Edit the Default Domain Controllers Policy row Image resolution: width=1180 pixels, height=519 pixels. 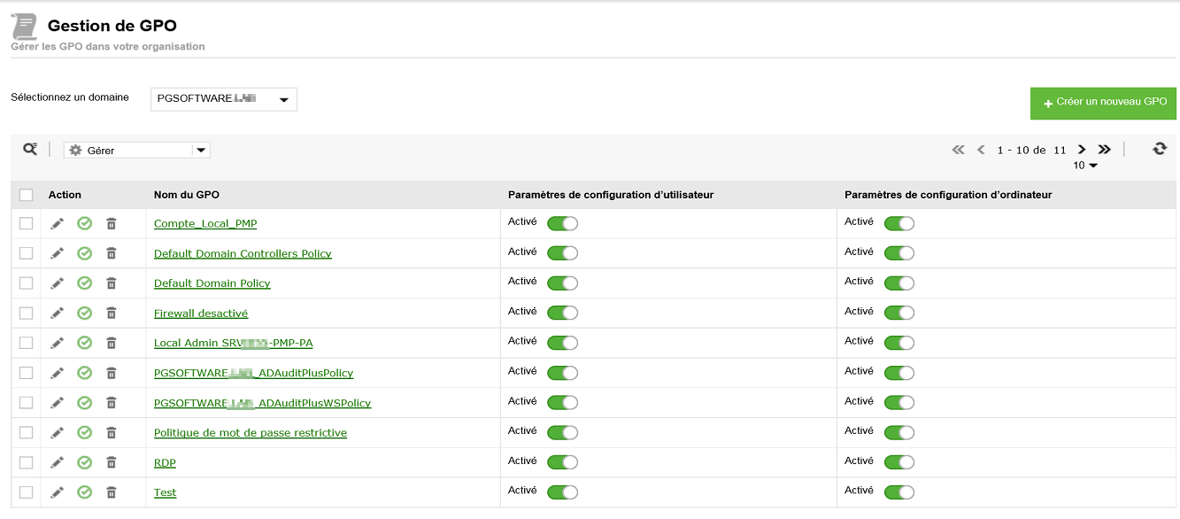(58, 253)
